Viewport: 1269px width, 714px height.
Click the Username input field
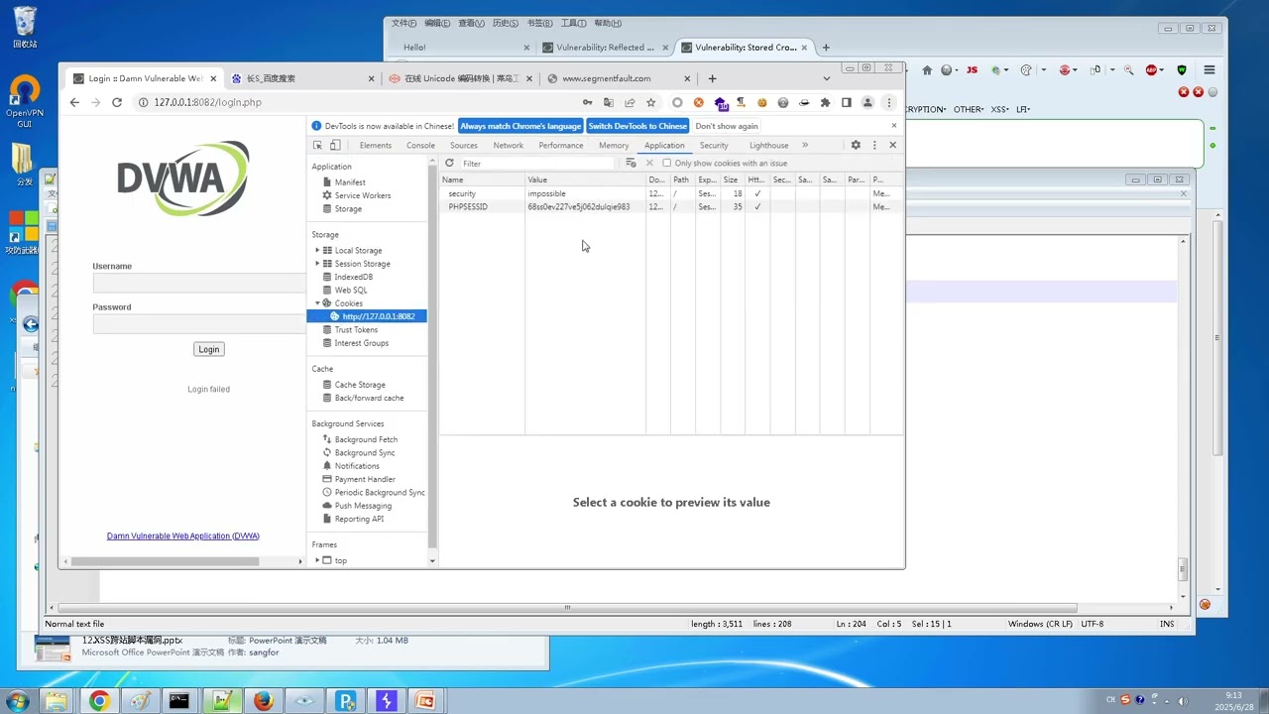tap(199, 284)
